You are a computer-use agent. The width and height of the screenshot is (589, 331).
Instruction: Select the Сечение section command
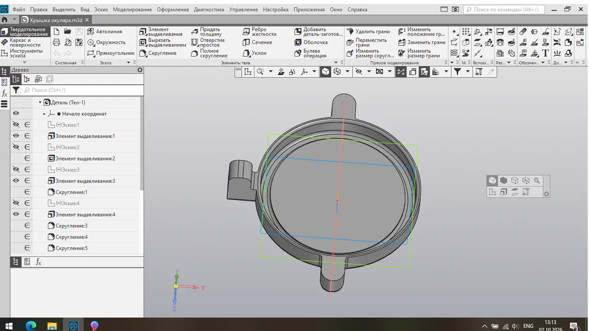coord(258,42)
